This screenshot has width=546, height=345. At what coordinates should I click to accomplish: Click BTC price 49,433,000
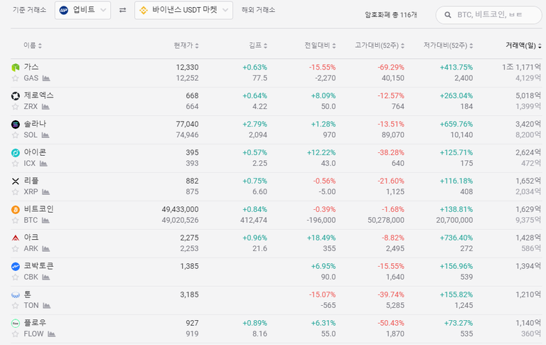pos(180,209)
